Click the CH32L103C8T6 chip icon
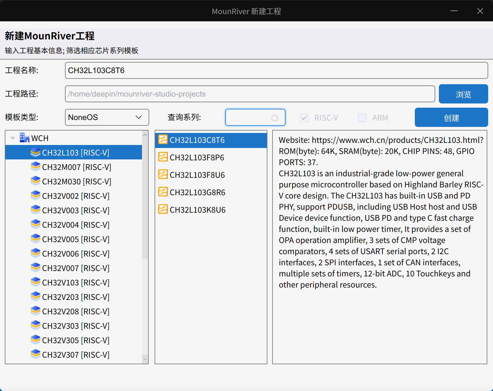 [x=163, y=140]
